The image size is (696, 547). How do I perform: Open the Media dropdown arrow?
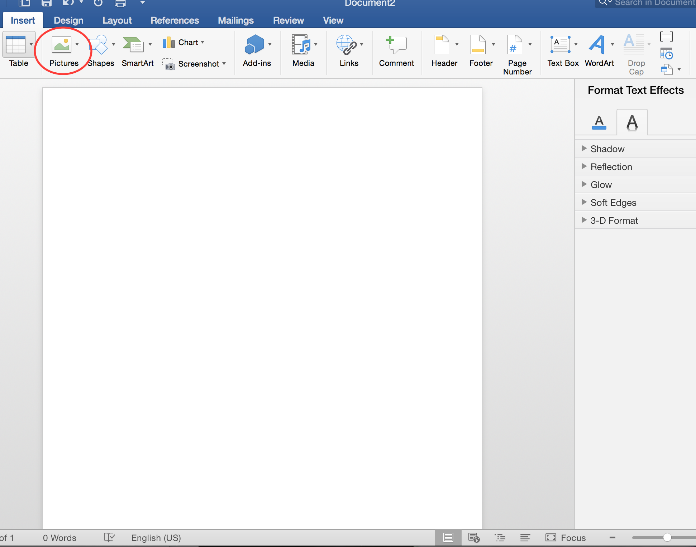[x=316, y=44]
